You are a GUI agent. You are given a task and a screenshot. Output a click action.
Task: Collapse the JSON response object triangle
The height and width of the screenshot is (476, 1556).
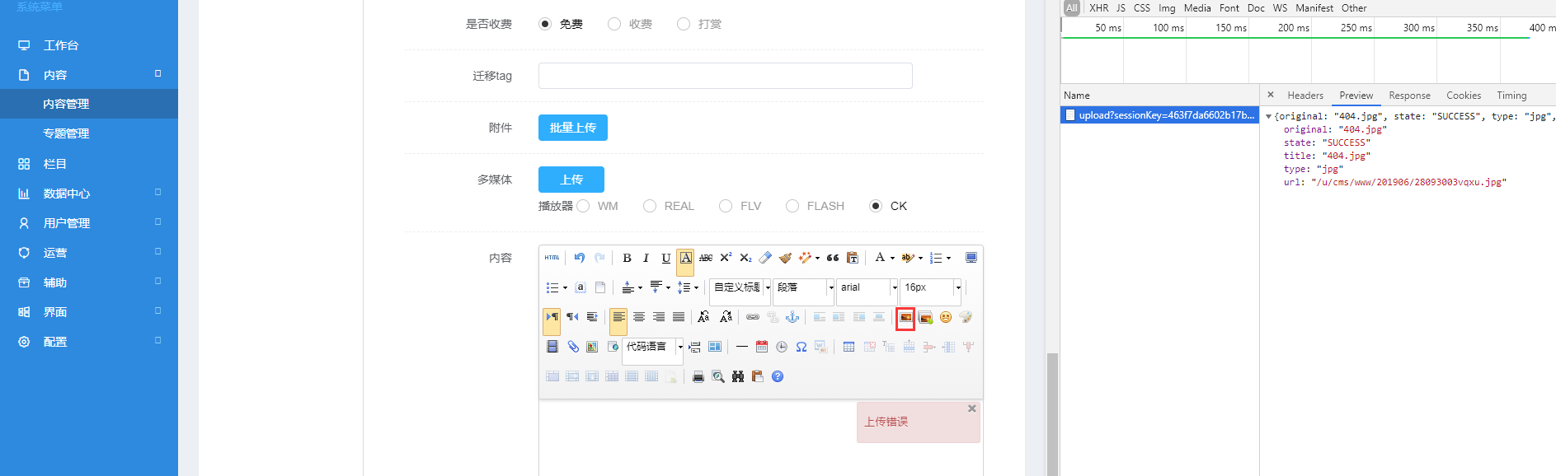tap(1268, 117)
